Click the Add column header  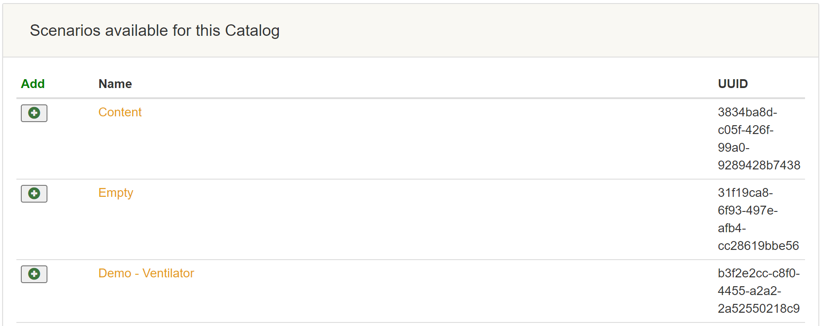(33, 84)
